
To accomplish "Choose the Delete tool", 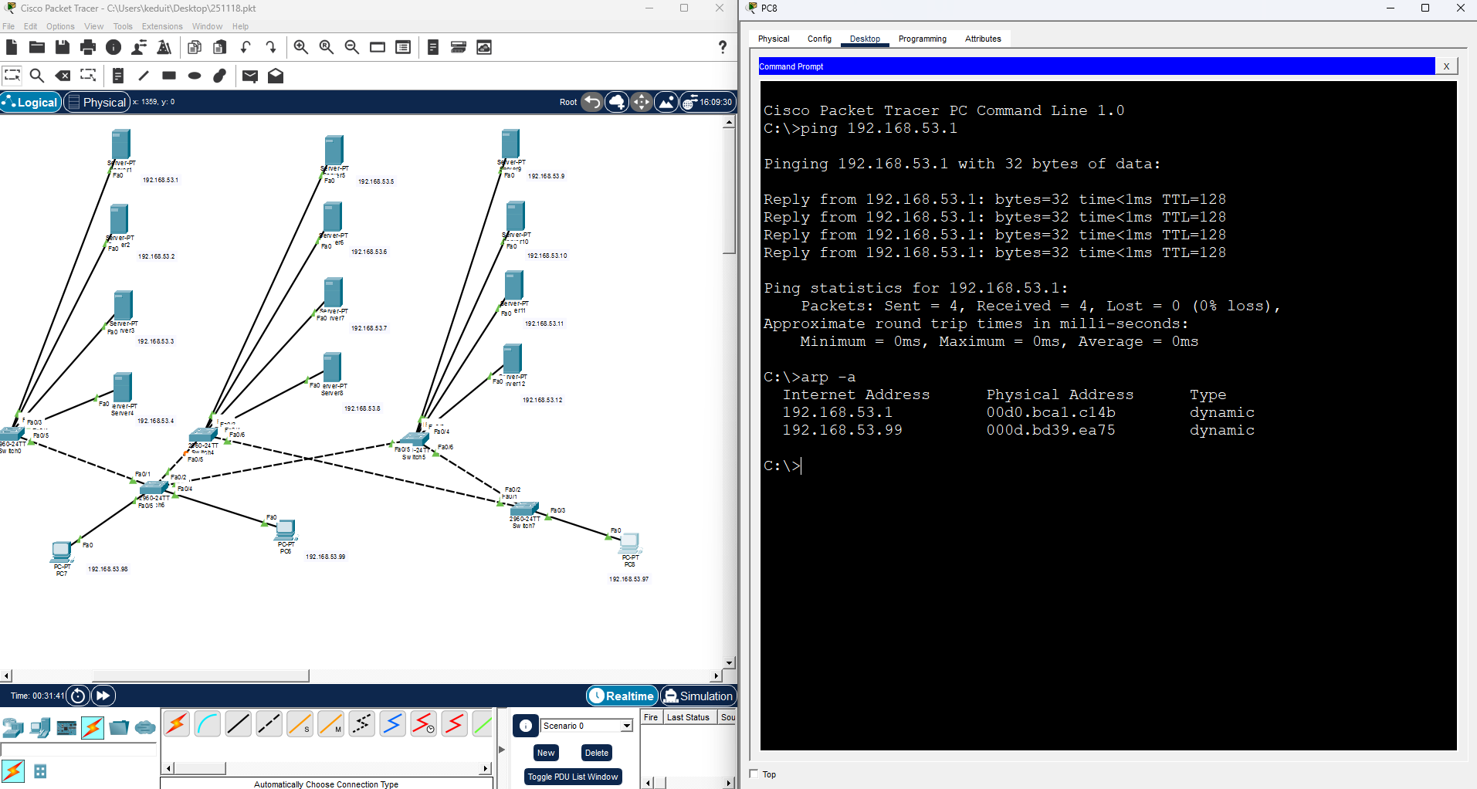I will [63, 76].
